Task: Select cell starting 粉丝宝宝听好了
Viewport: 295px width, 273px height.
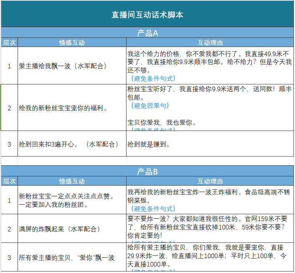Action: [210, 108]
